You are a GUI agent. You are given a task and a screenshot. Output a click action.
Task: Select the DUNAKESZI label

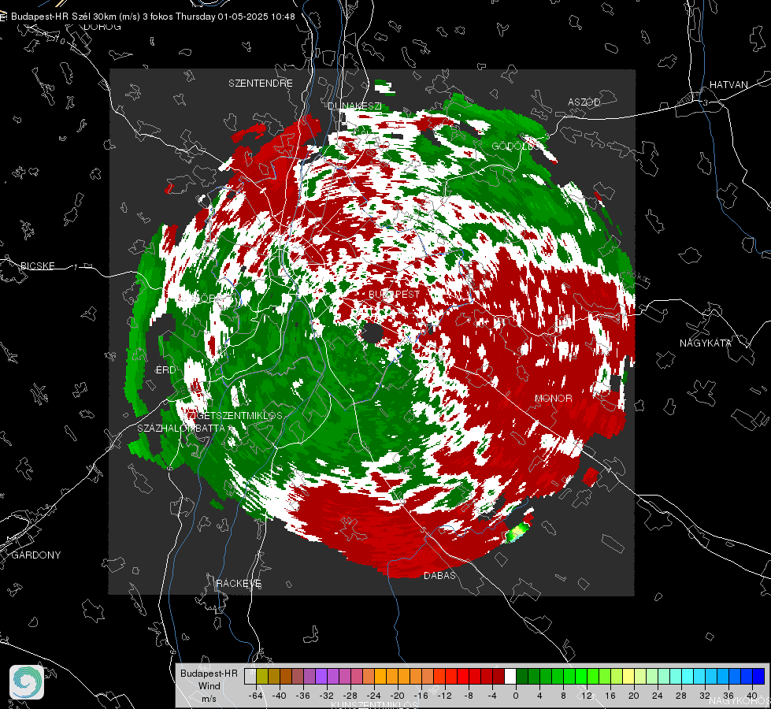click(x=354, y=106)
